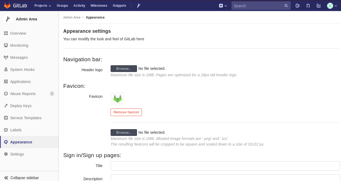341x181 pixels.
Task: Click the Admin Area breadcrumb link
Action: [72, 17]
